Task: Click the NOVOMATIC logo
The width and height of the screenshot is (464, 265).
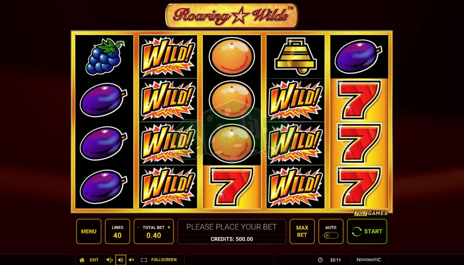Action: 369,260
